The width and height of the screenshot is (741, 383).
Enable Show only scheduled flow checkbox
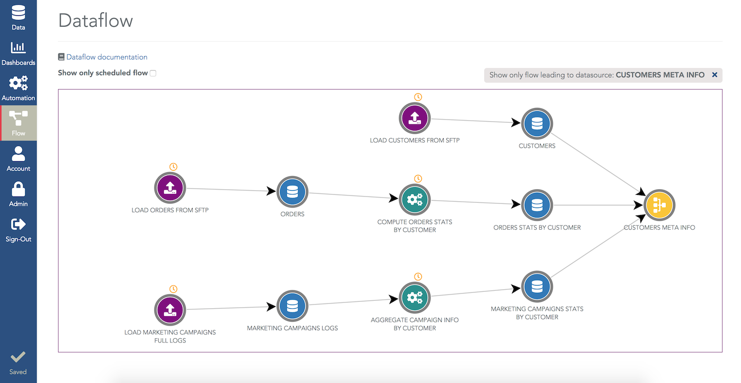click(x=153, y=73)
